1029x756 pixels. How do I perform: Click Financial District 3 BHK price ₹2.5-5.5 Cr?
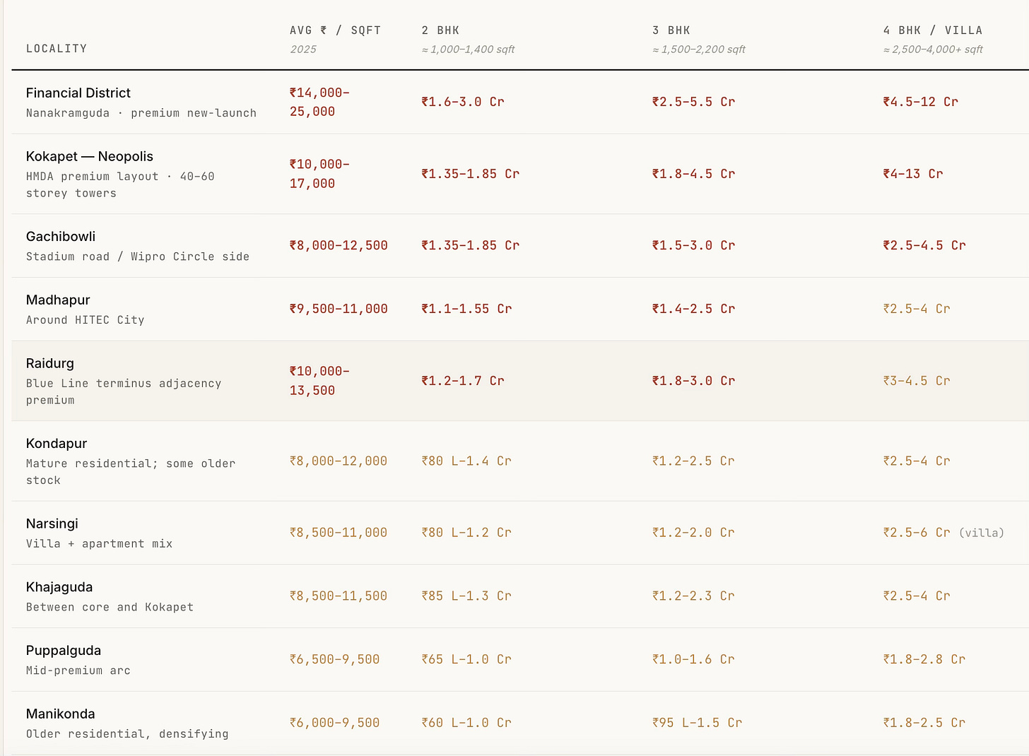point(694,102)
